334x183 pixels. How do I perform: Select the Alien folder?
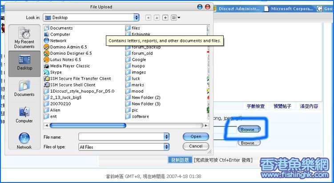point(52,110)
